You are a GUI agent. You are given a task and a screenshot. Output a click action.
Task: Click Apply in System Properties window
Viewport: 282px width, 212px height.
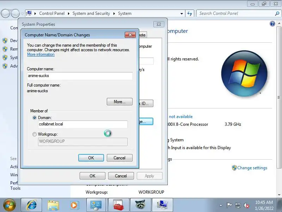pyautogui.click(x=149, y=176)
